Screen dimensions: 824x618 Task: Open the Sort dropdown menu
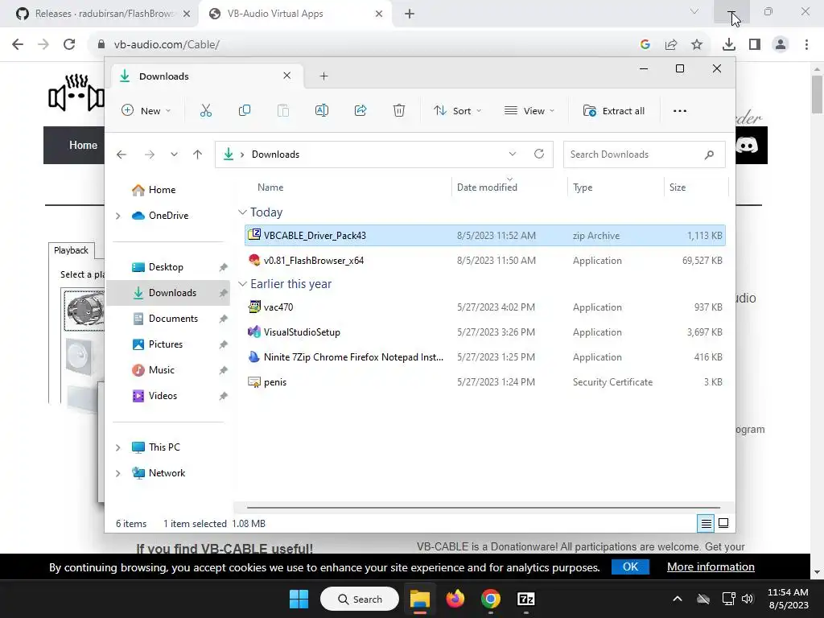point(457,111)
